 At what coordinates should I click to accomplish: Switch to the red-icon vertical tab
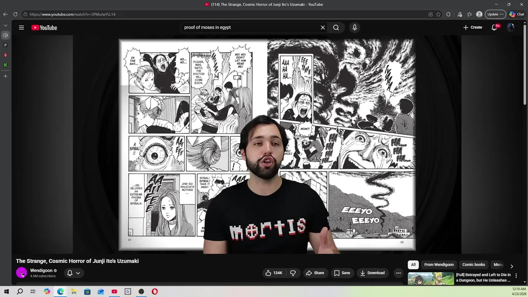(5, 55)
